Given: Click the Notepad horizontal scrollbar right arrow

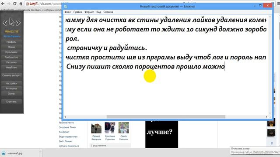Looking at the screenshot, I should tap(266, 117).
